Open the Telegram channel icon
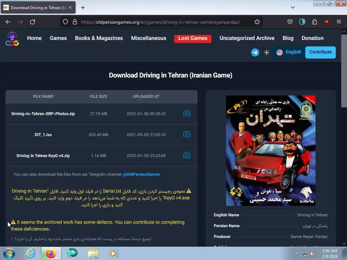The image size is (347, 260). tap(255, 52)
